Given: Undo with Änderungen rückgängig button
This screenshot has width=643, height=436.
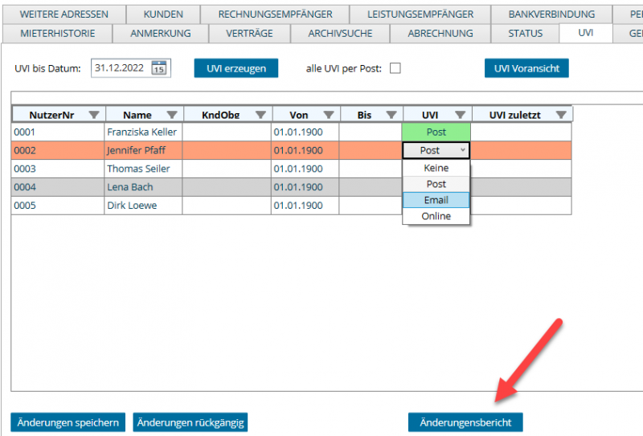Looking at the screenshot, I should tap(190, 422).
